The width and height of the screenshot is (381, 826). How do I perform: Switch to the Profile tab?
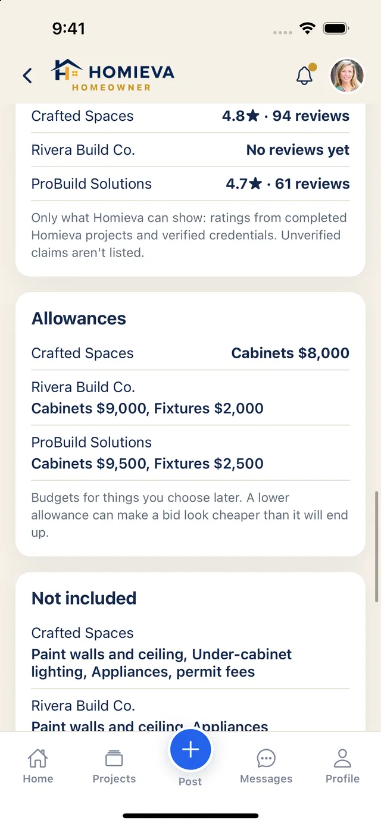pyautogui.click(x=342, y=766)
